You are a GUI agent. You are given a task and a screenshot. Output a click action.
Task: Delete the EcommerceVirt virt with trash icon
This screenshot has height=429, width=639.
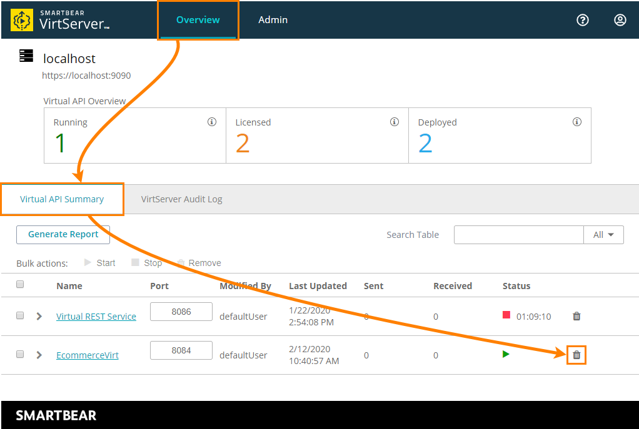pyautogui.click(x=576, y=355)
